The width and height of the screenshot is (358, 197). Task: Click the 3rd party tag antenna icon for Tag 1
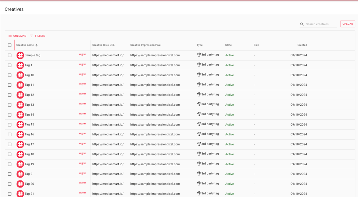click(x=199, y=65)
